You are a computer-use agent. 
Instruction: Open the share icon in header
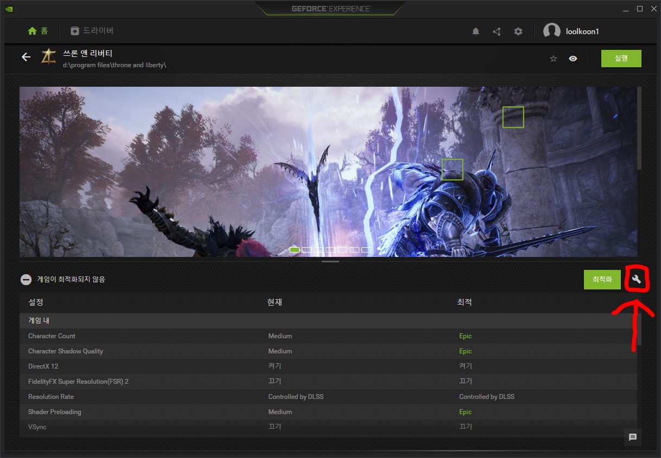pyautogui.click(x=497, y=31)
